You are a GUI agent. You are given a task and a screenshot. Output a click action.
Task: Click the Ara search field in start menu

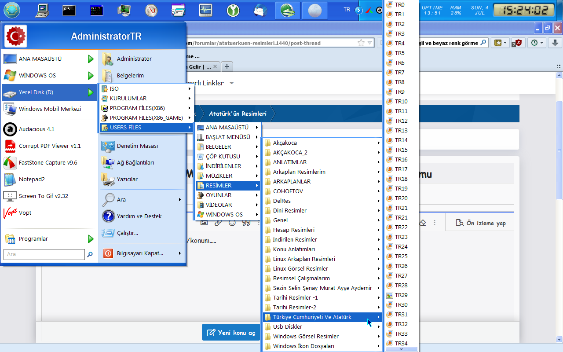pyautogui.click(x=44, y=254)
